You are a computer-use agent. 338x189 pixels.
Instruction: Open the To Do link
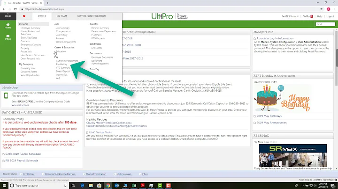pyautogui.click(x=306, y=16)
